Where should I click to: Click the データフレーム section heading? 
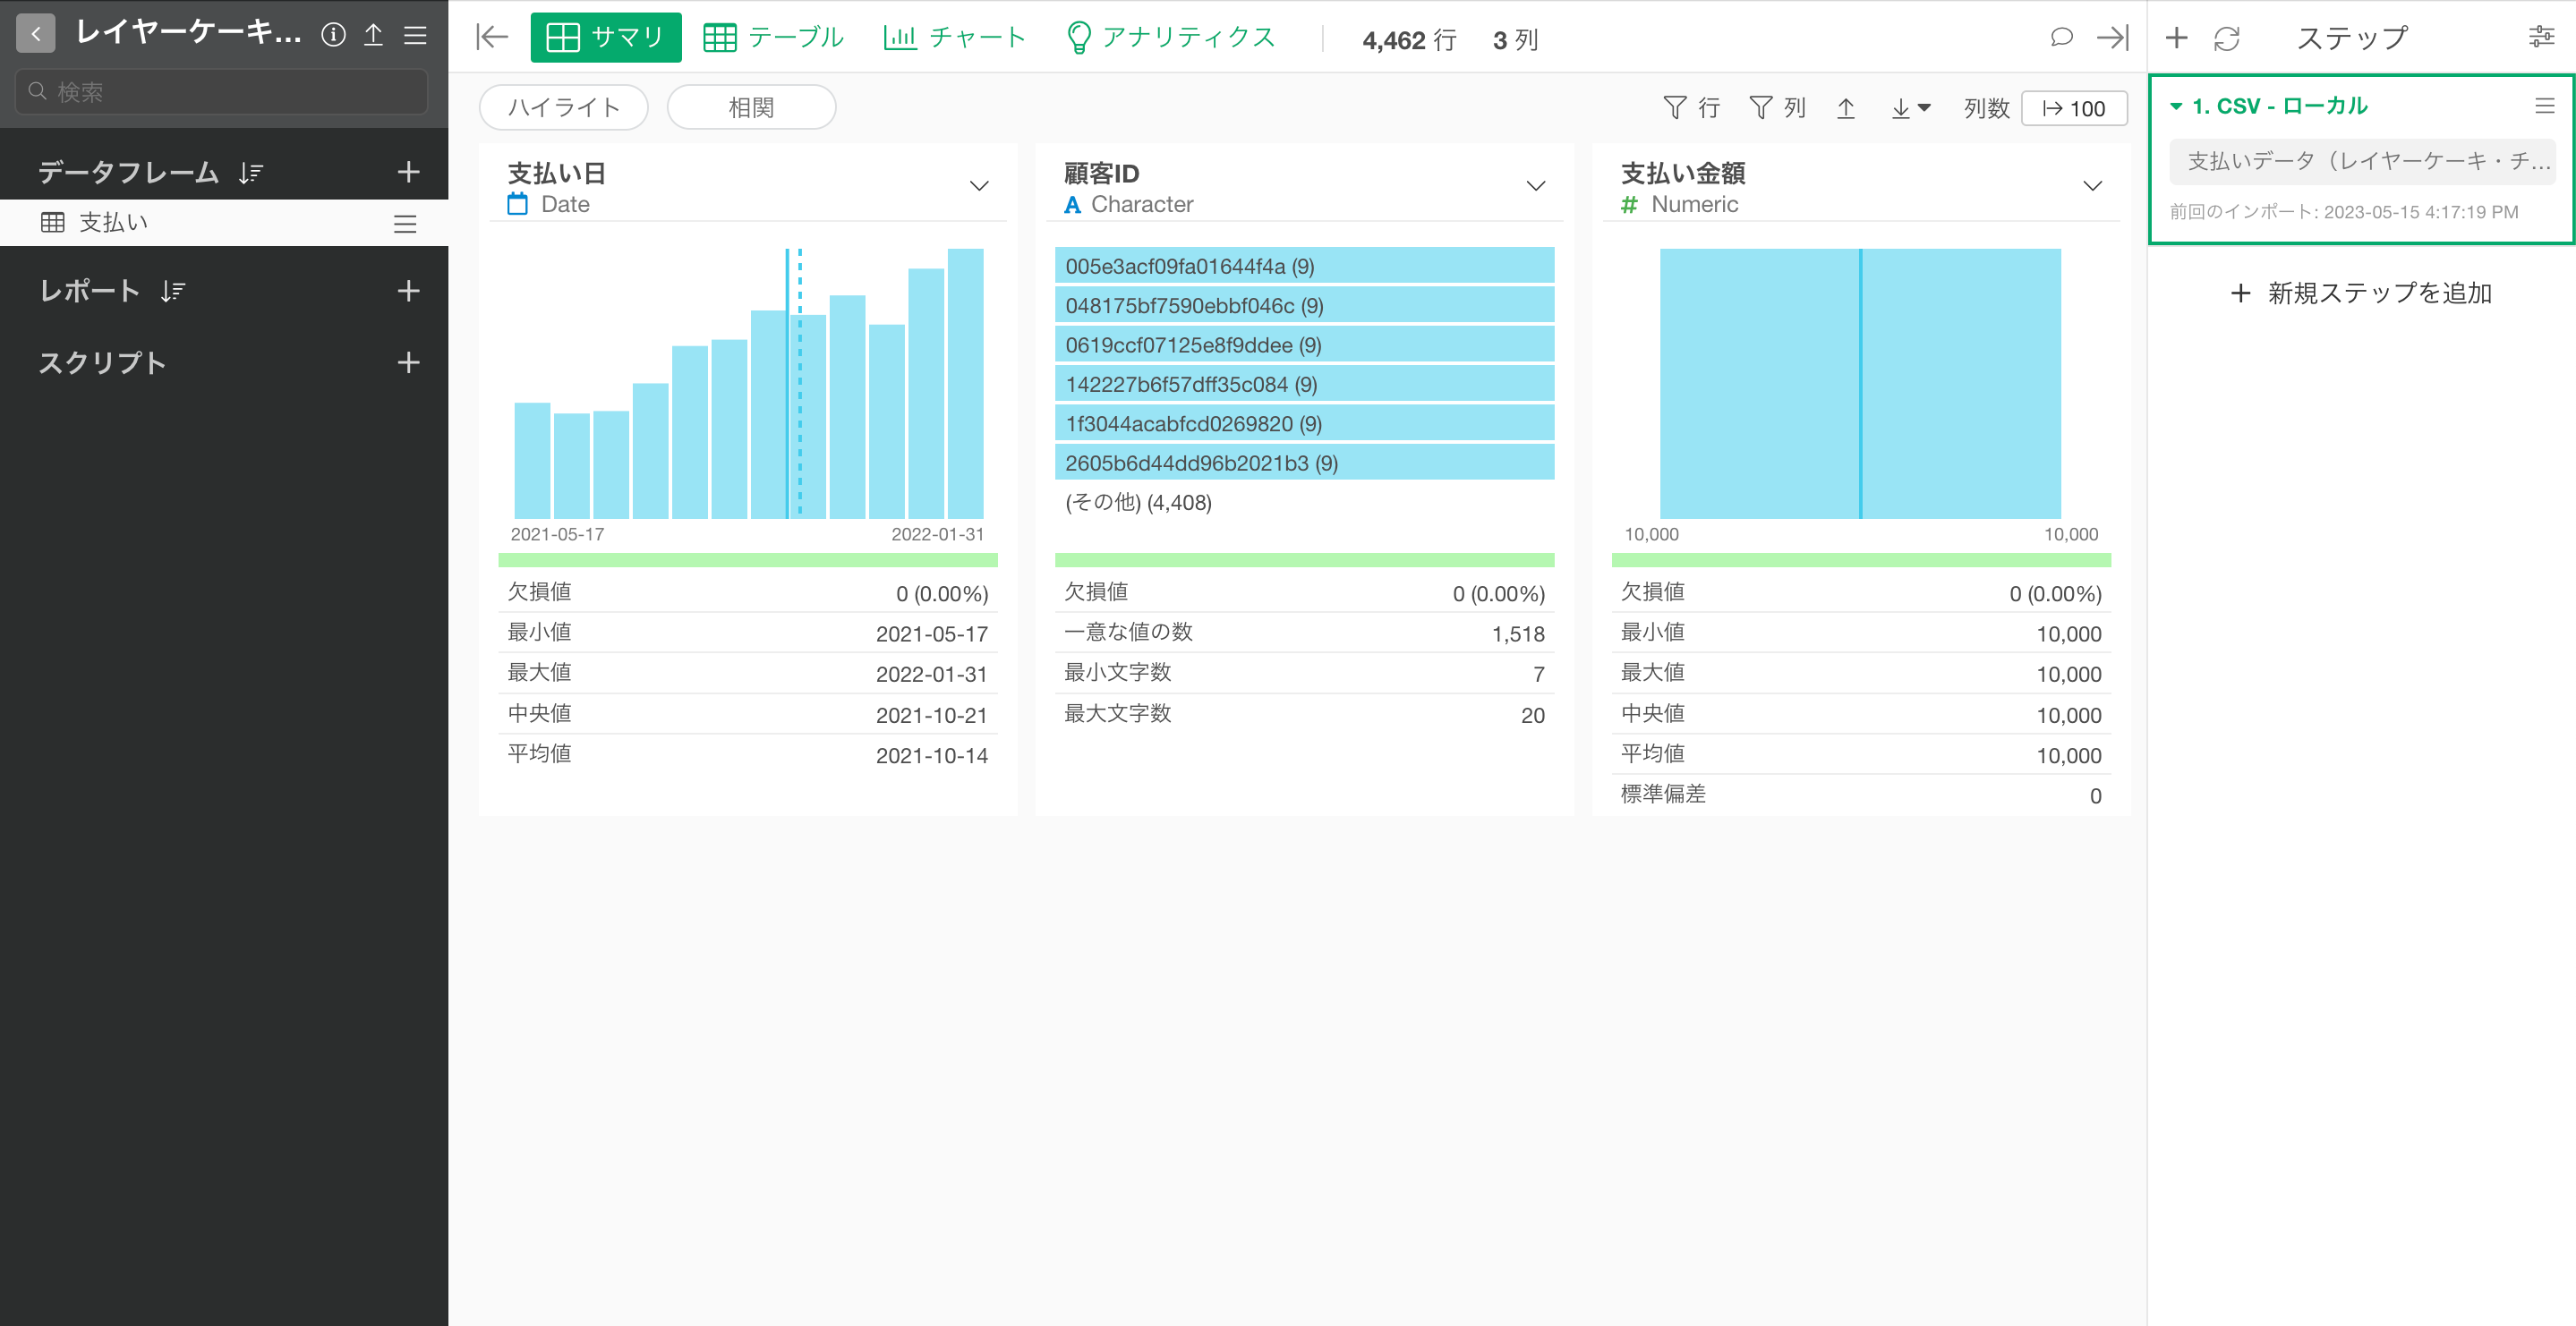[x=128, y=172]
